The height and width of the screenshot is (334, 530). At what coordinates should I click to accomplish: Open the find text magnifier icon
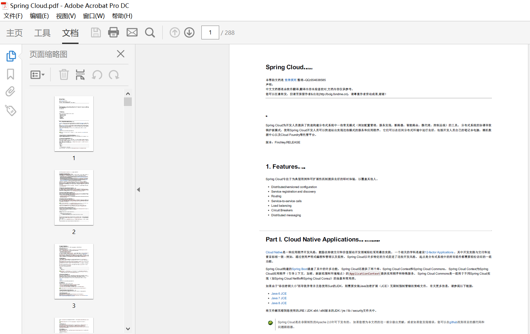coord(150,32)
